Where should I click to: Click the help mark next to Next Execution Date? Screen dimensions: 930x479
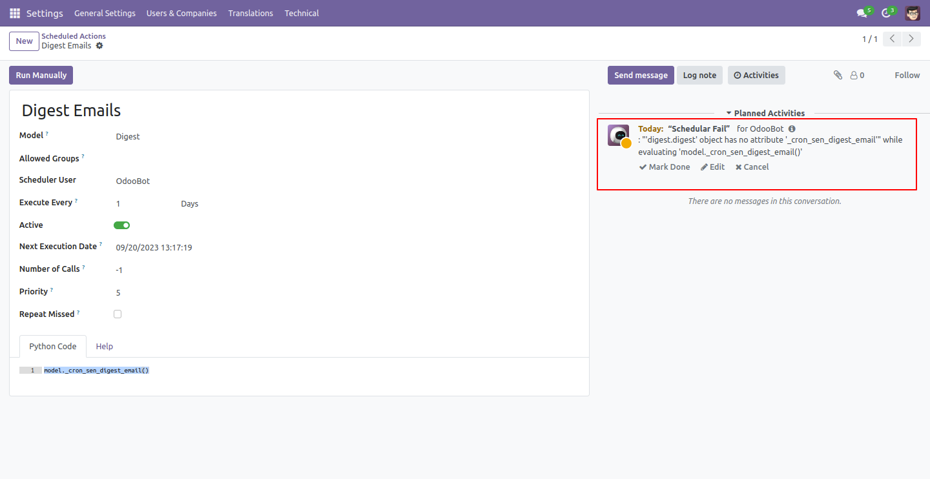[101, 244]
